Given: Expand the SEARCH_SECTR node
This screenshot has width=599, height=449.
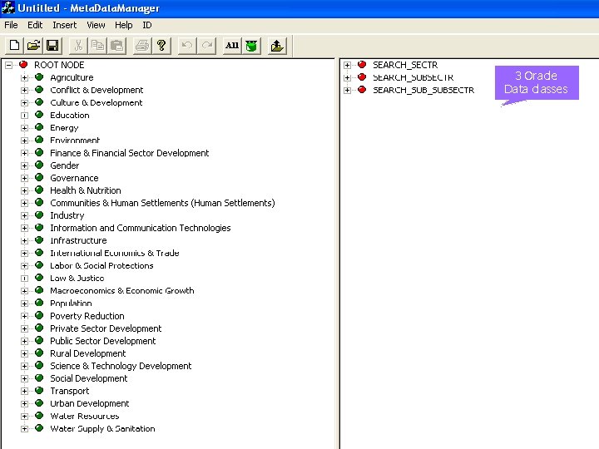Looking at the screenshot, I should tap(347, 65).
